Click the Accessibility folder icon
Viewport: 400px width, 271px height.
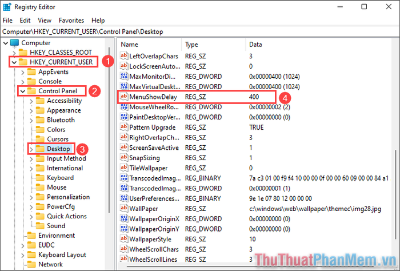click(x=40, y=101)
